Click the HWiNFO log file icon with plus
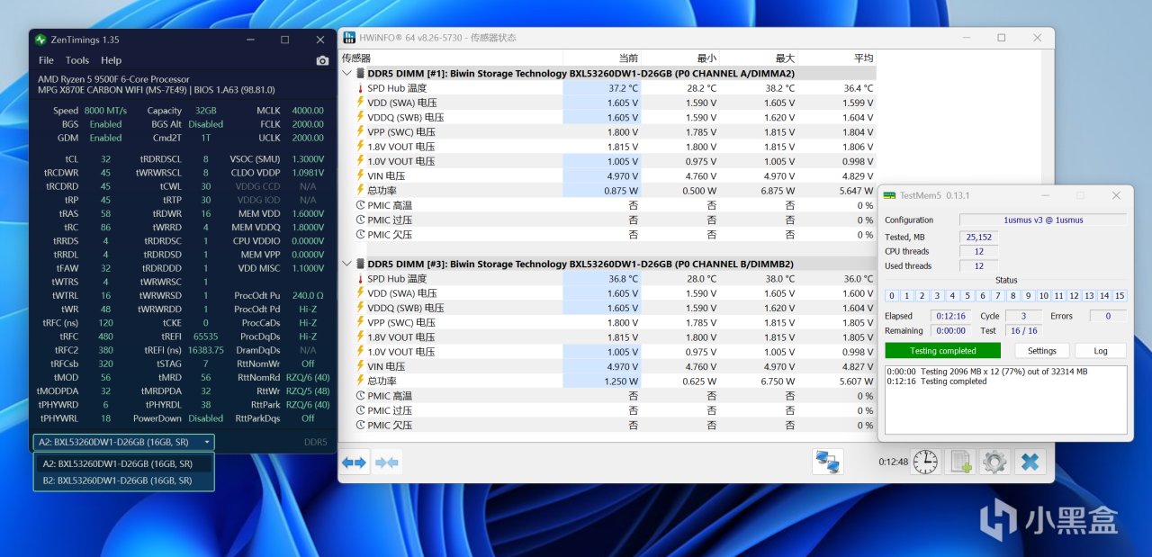The image size is (1152, 557). [x=959, y=463]
